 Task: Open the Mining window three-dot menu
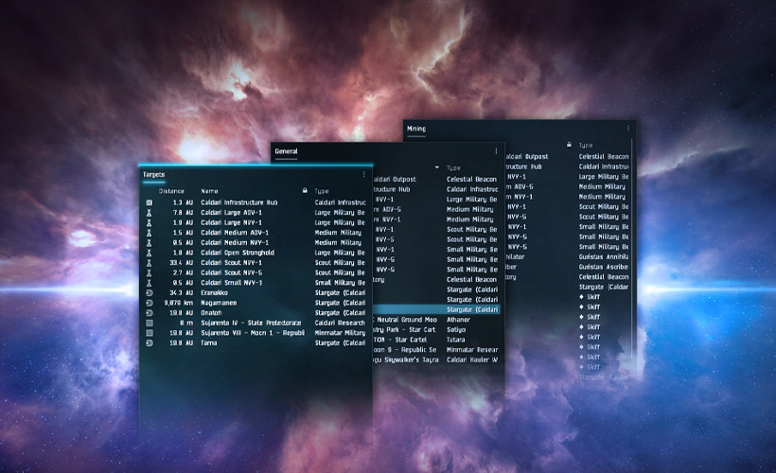click(x=628, y=128)
